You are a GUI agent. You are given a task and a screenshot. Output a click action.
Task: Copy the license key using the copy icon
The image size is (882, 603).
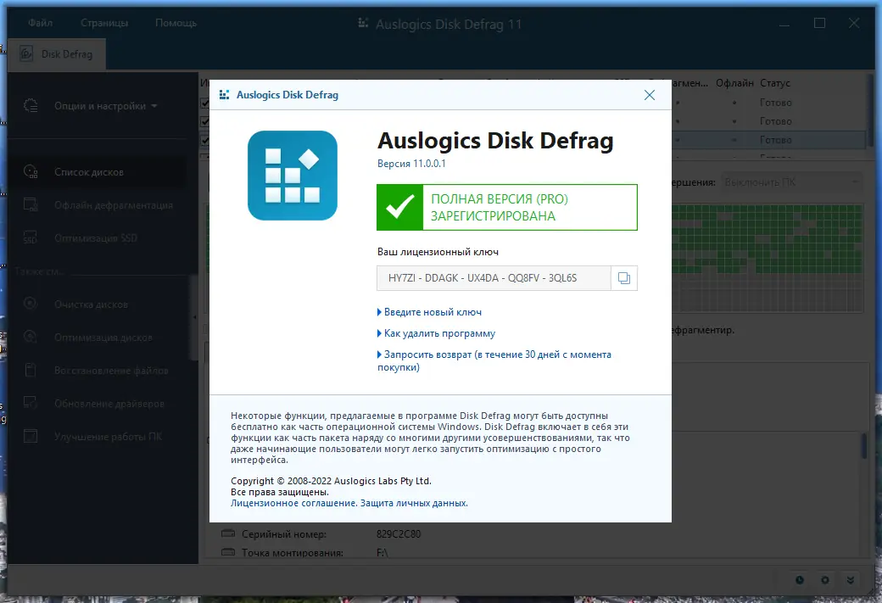coord(623,277)
